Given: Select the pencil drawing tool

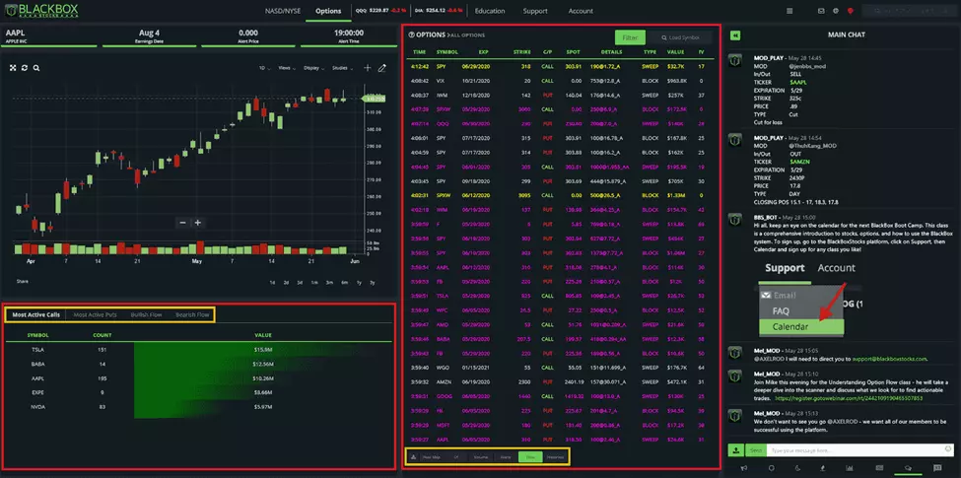Looking at the screenshot, I should (381, 68).
